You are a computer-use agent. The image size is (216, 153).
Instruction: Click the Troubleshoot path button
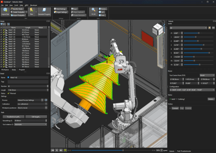14,117
